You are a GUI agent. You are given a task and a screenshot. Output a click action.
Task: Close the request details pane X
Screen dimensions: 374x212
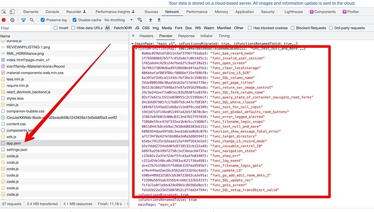pyautogui.click(x=133, y=36)
